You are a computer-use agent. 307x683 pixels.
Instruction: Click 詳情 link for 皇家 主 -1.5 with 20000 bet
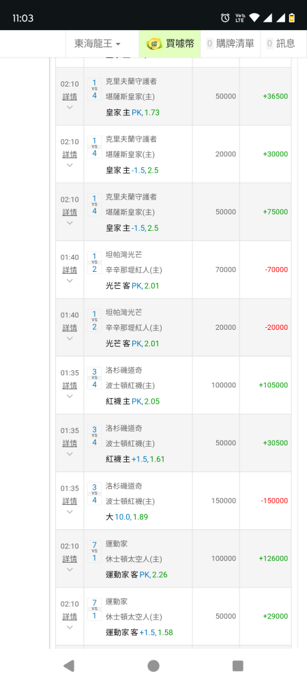pyautogui.click(x=70, y=154)
